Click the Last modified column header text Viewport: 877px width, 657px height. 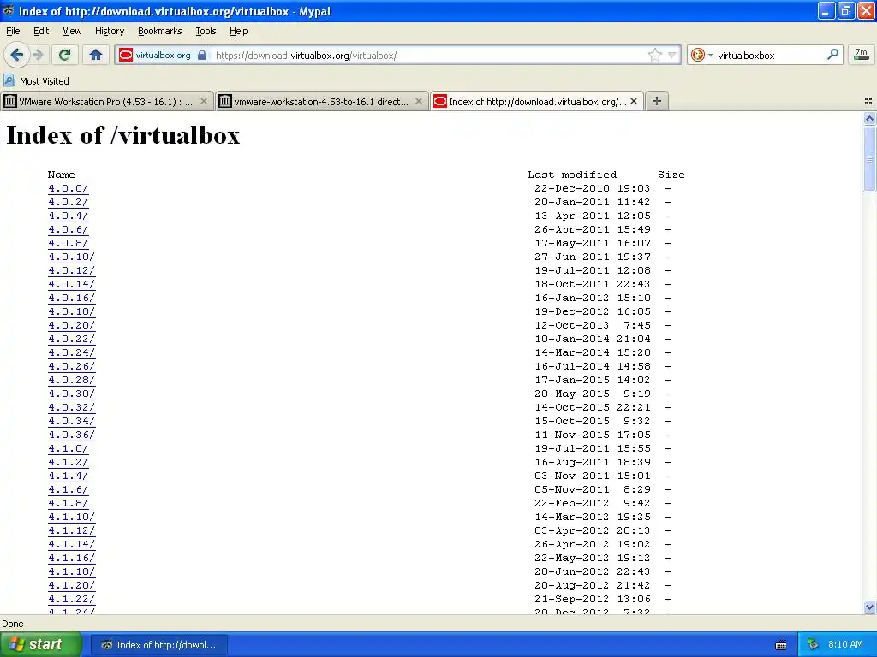(571, 175)
